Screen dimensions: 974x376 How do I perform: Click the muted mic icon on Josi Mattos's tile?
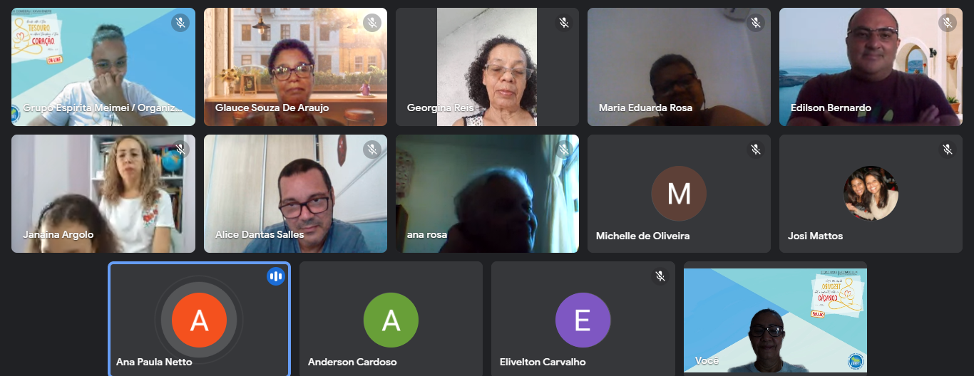tap(948, 150)
